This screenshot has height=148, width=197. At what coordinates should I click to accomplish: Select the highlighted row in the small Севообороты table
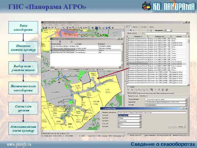(x=86, y=50)
